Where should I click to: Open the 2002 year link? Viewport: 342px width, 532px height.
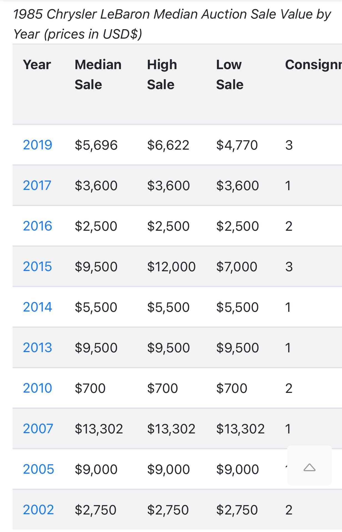point(38,510)
